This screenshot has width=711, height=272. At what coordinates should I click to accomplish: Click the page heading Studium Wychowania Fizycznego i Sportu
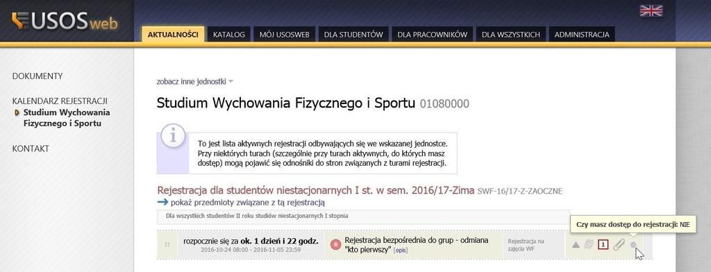click(x=286, y=103)
